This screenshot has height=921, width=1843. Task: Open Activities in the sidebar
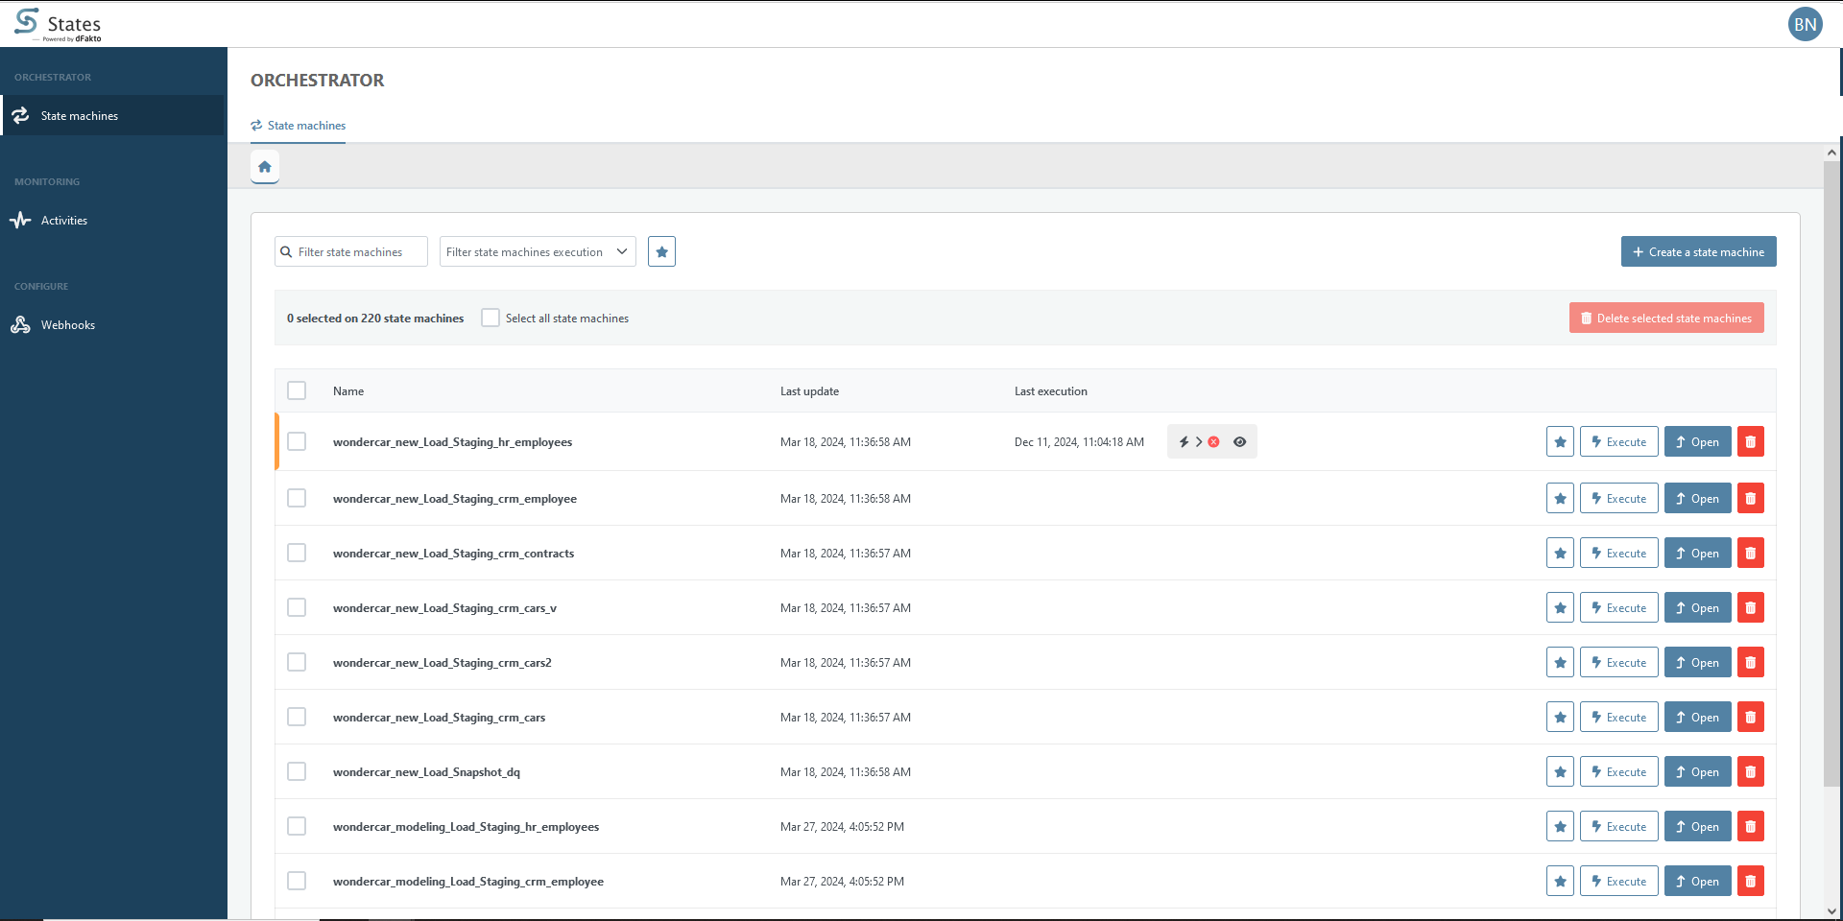(x=64, y=221)
